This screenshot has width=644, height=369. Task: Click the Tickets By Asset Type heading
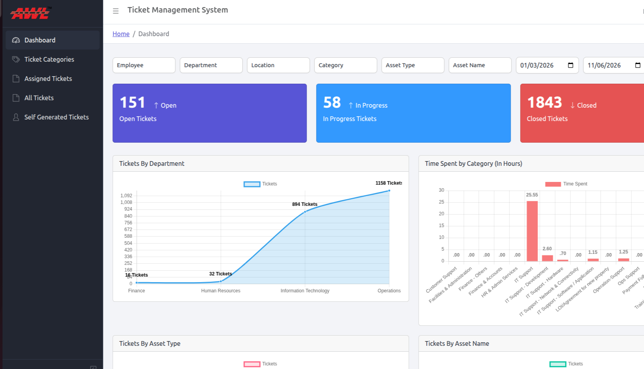[x=150, y=343]
